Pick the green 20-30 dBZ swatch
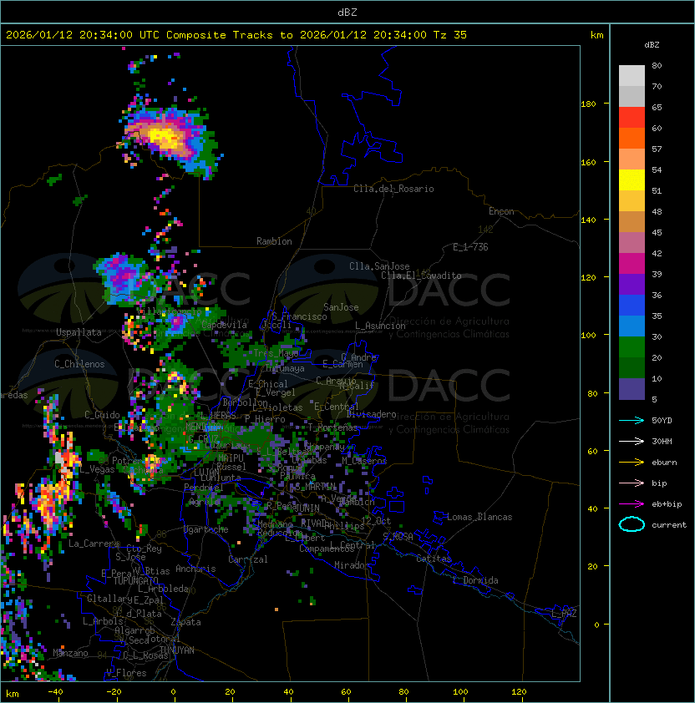The image size is (695, 703). tap(632, 347)
